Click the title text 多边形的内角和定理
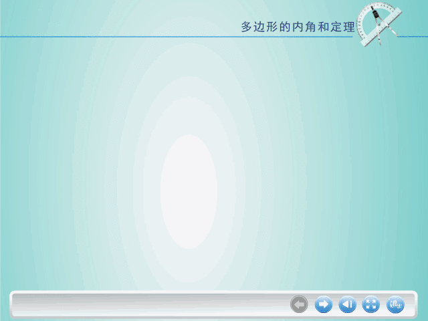This screenshot has height=321, width=428. click(298, 27)
